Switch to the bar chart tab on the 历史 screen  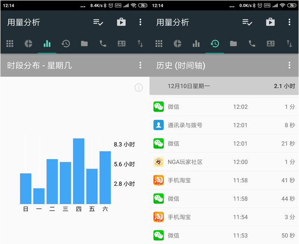(x=196, y=43)
